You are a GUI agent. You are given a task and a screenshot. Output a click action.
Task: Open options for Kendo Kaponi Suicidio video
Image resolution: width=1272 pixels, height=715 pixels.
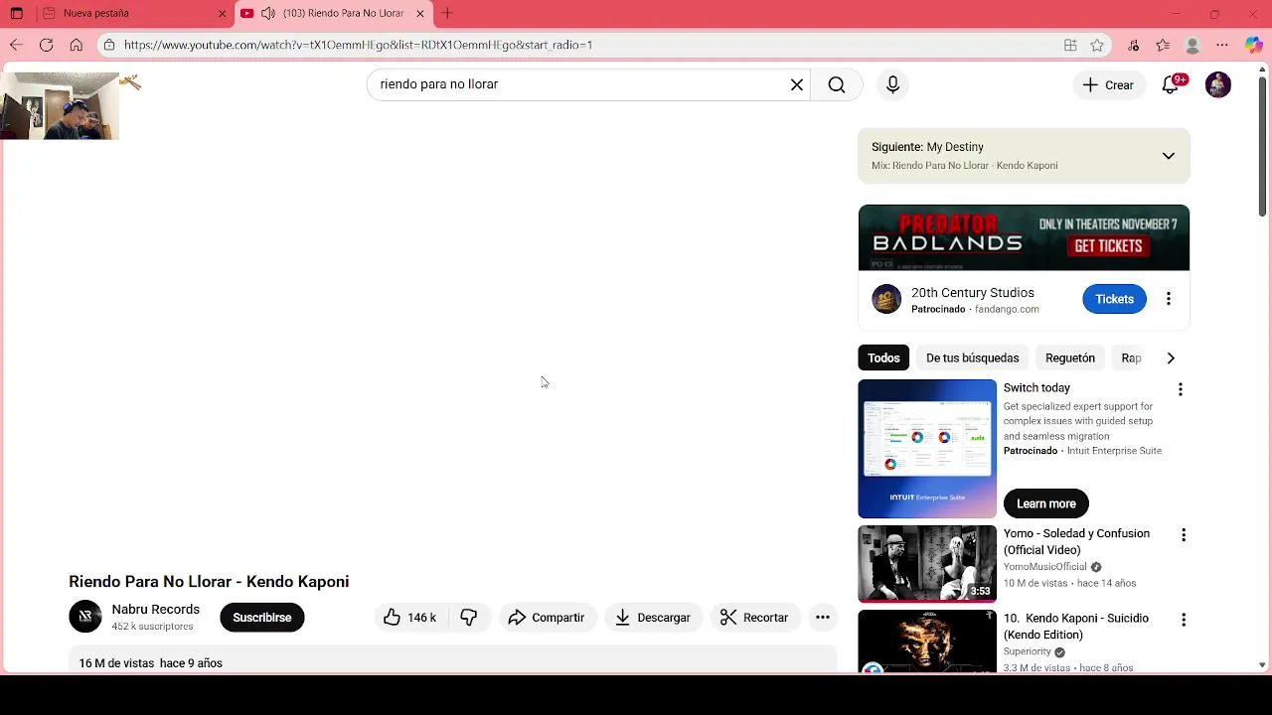point(1184,620)
